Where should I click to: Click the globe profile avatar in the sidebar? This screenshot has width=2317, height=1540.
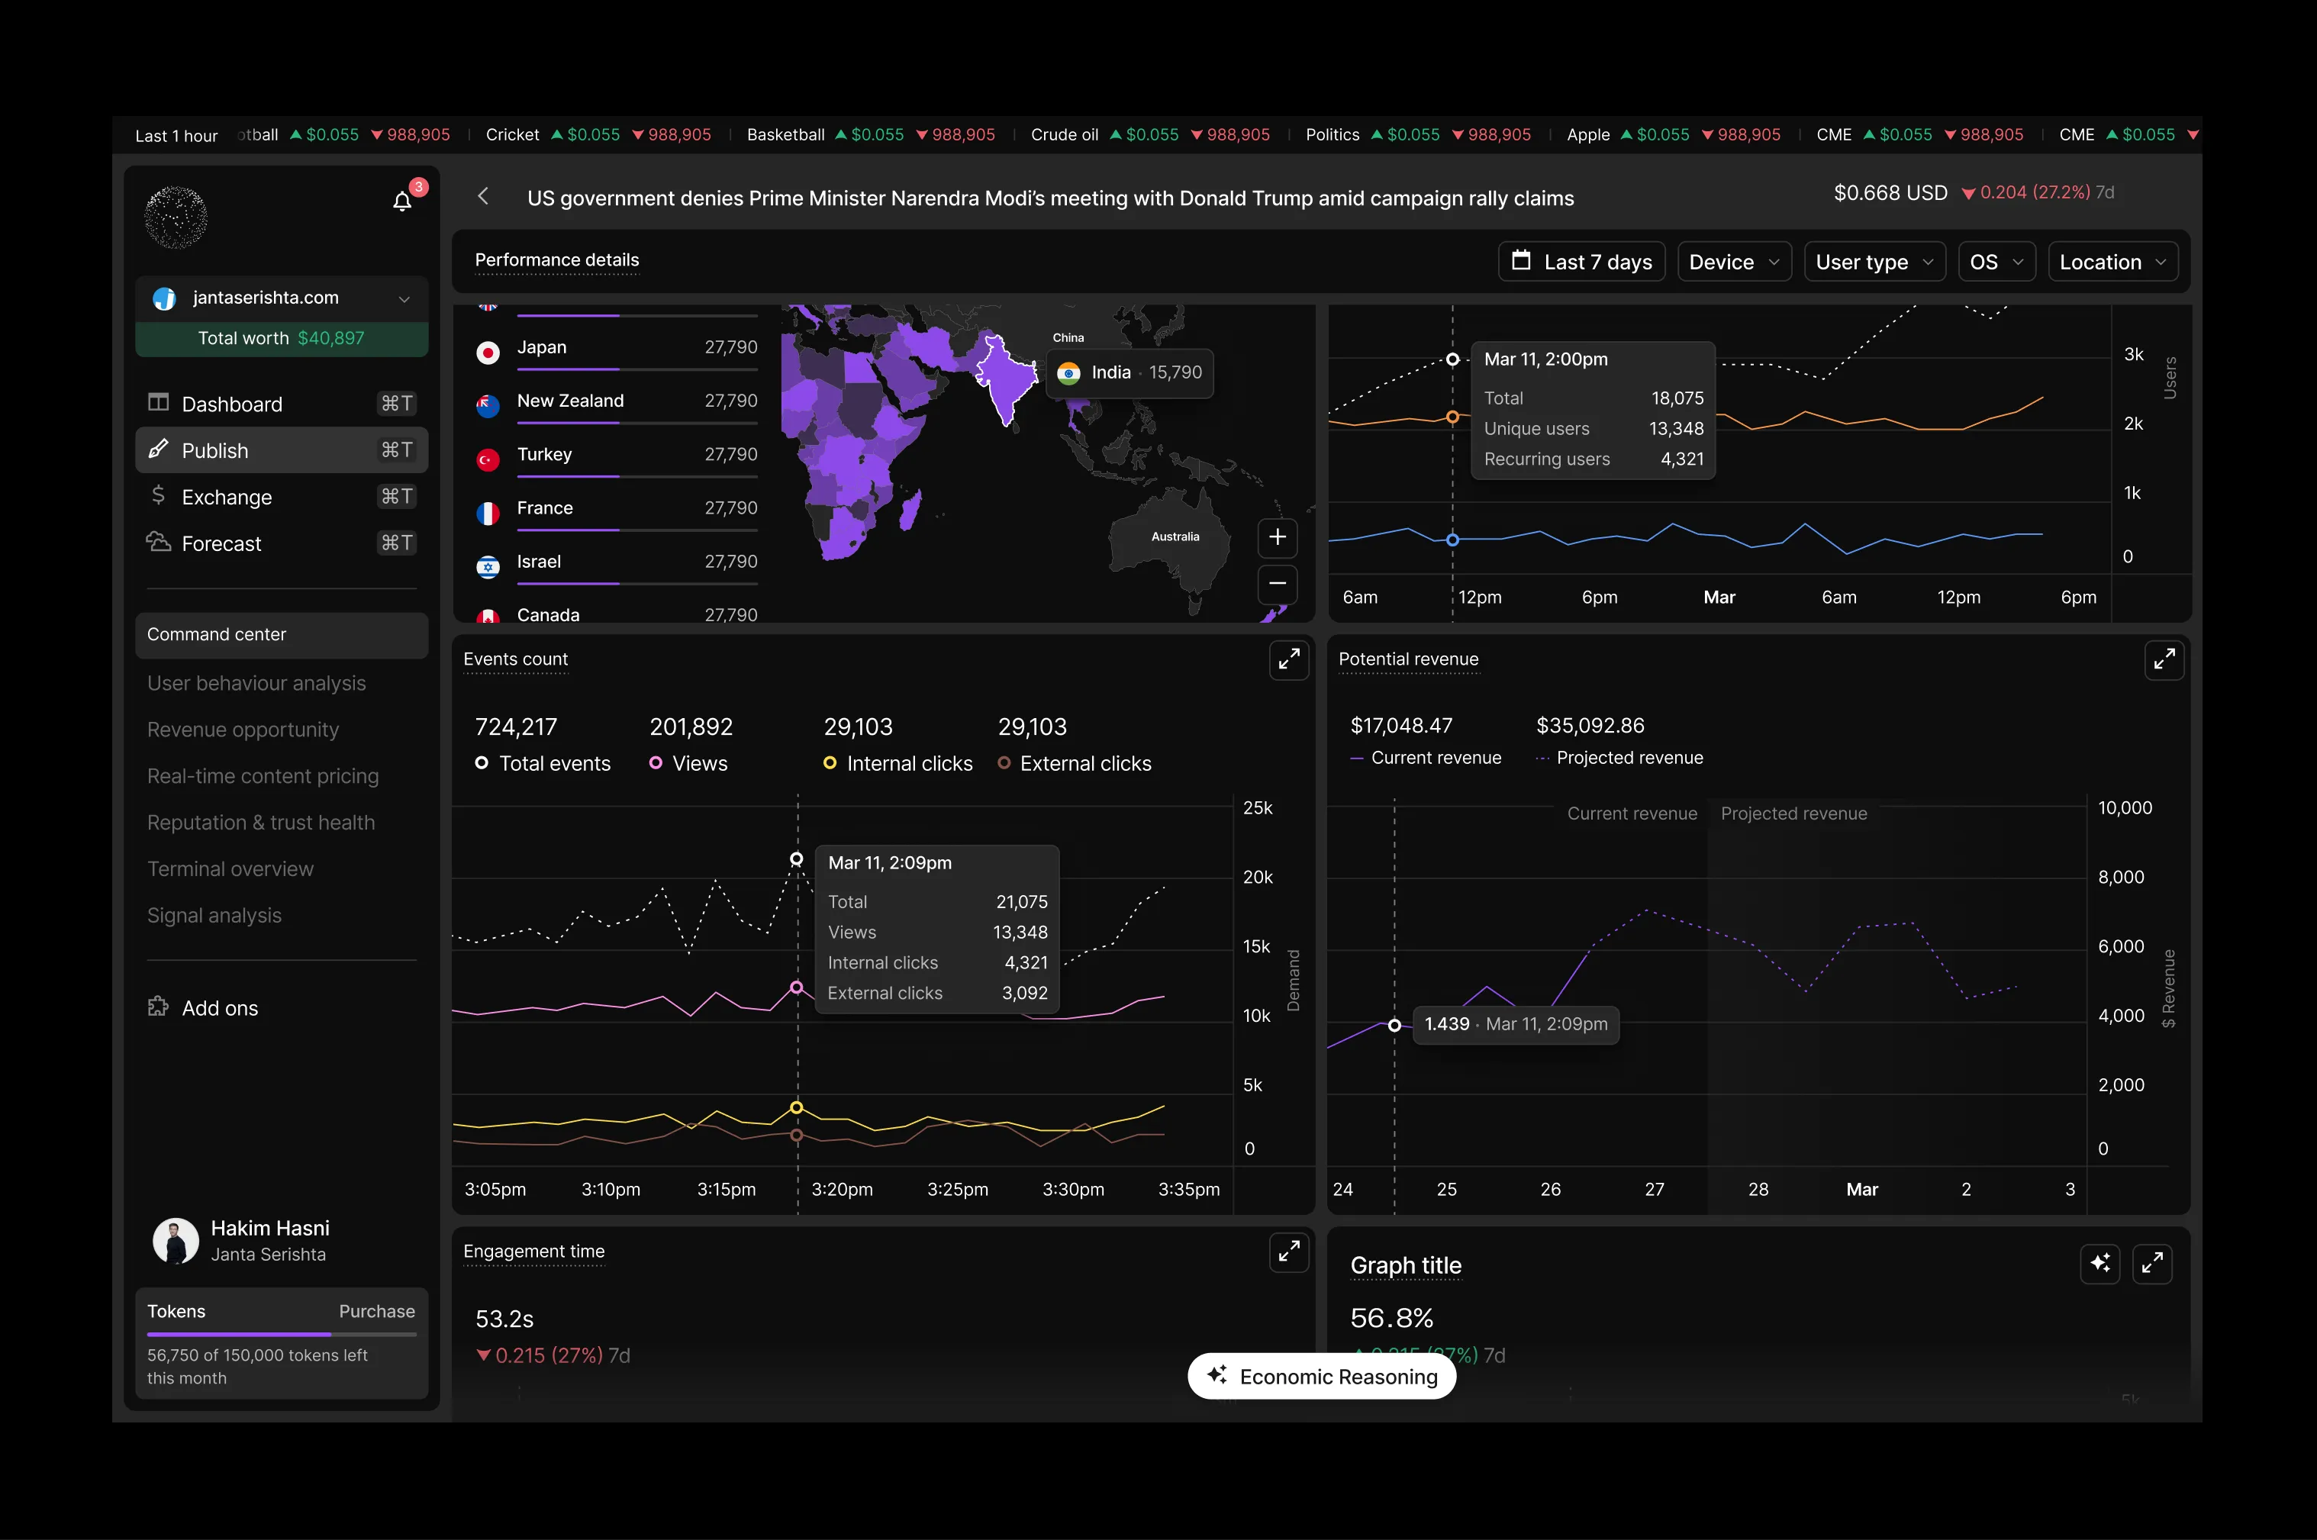tap(176, 217)
